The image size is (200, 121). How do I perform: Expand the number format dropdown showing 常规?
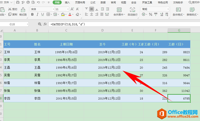click(x=168, y=9)
